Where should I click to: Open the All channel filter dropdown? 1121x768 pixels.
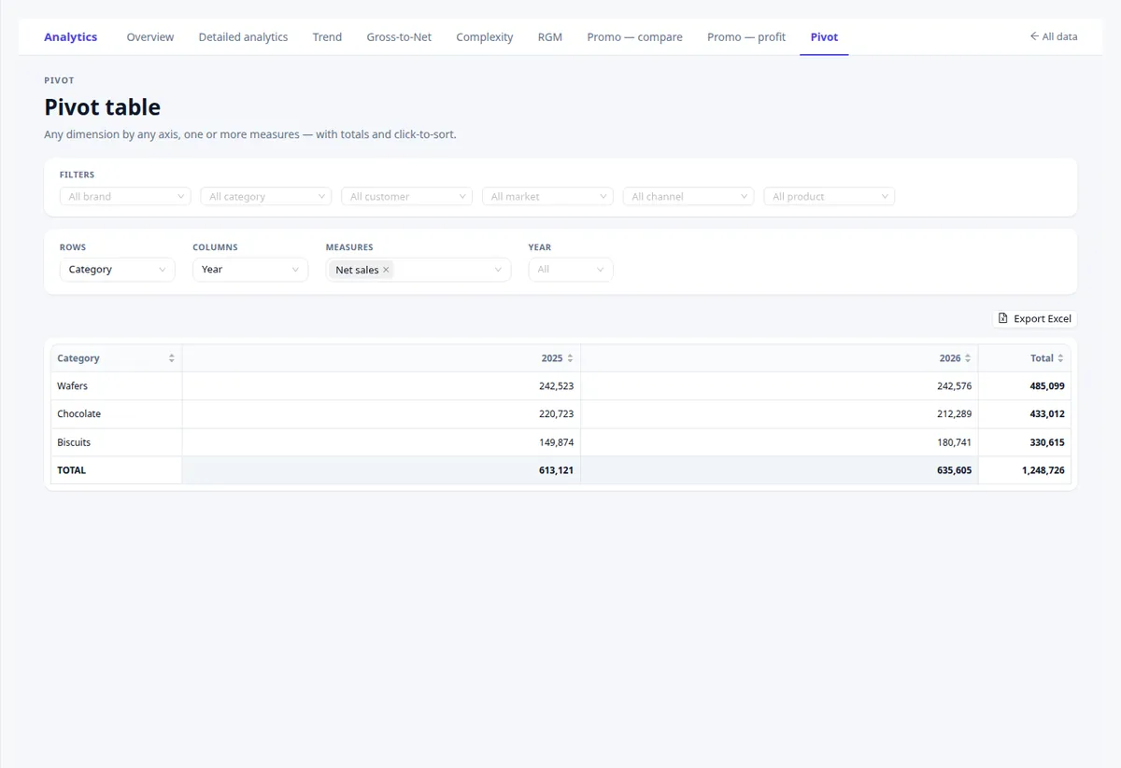(688, 197)
